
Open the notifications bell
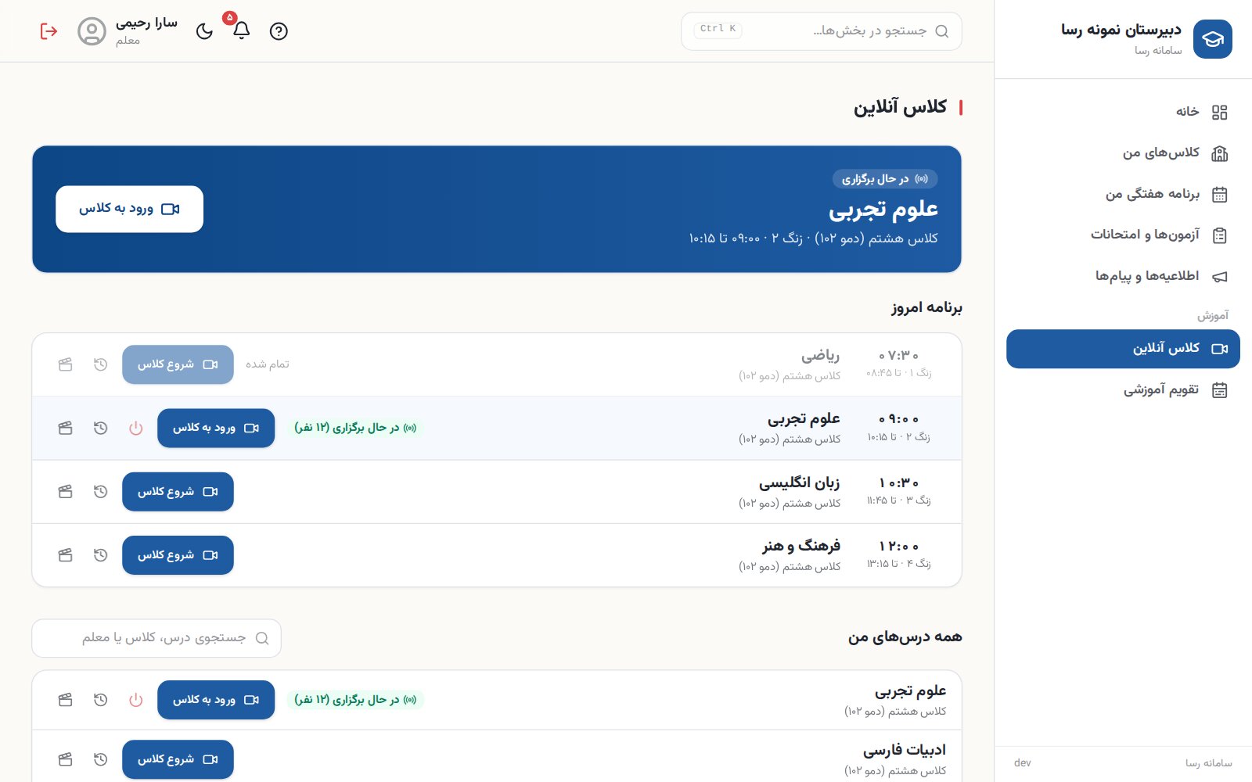(x=241, y=30)
